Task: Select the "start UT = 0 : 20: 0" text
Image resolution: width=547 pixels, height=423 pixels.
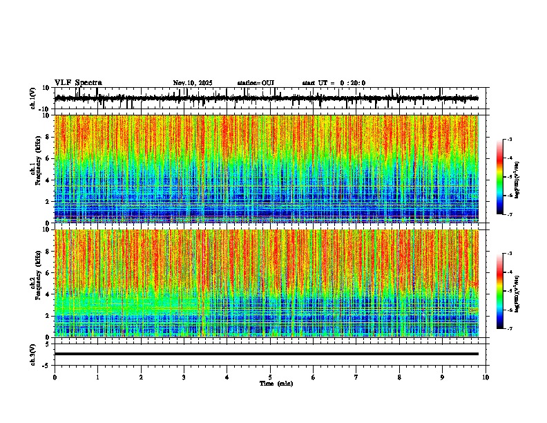Action: pyautogui.click(x=334, y=83)
